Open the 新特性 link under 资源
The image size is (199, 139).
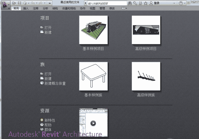tap(49, 120)
